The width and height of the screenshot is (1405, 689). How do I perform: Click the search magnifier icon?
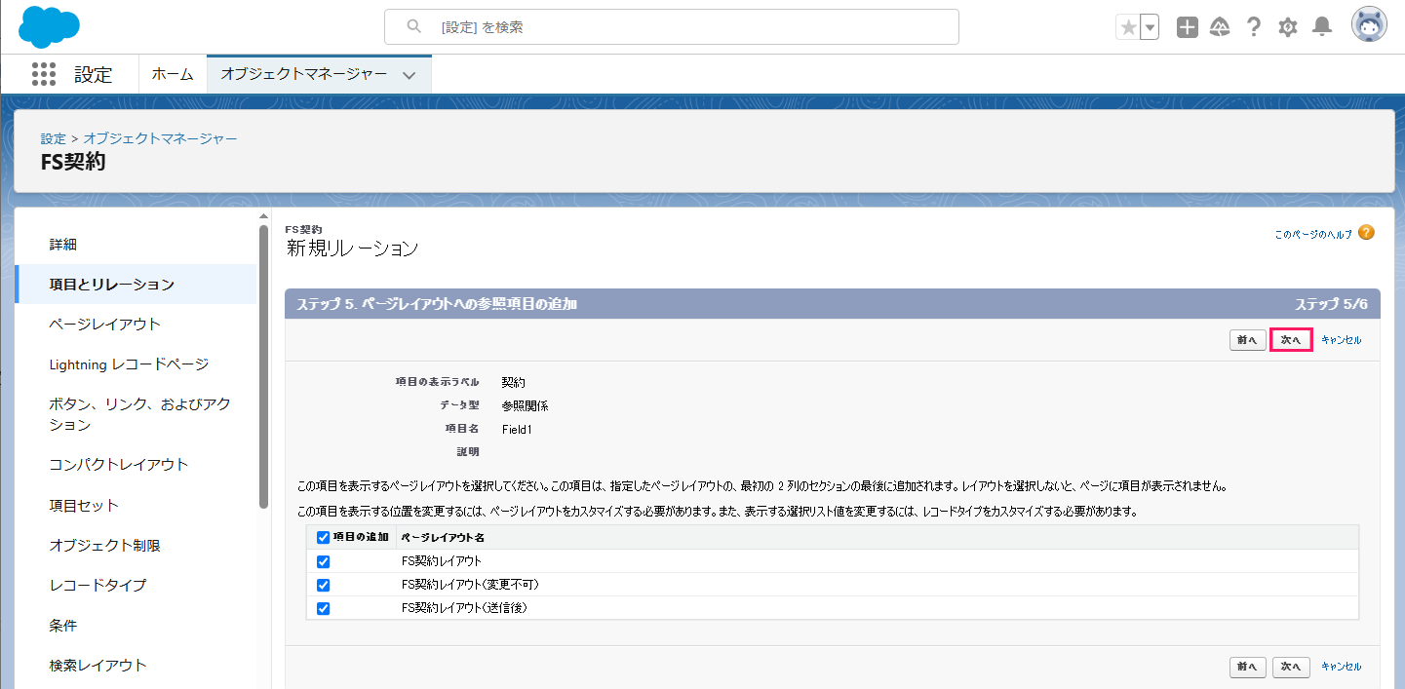pyautogui.click(x=413, y=27)
